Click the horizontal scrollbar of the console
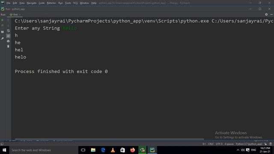The height and width of the screenshot is (154, 274). pos(109,139)
